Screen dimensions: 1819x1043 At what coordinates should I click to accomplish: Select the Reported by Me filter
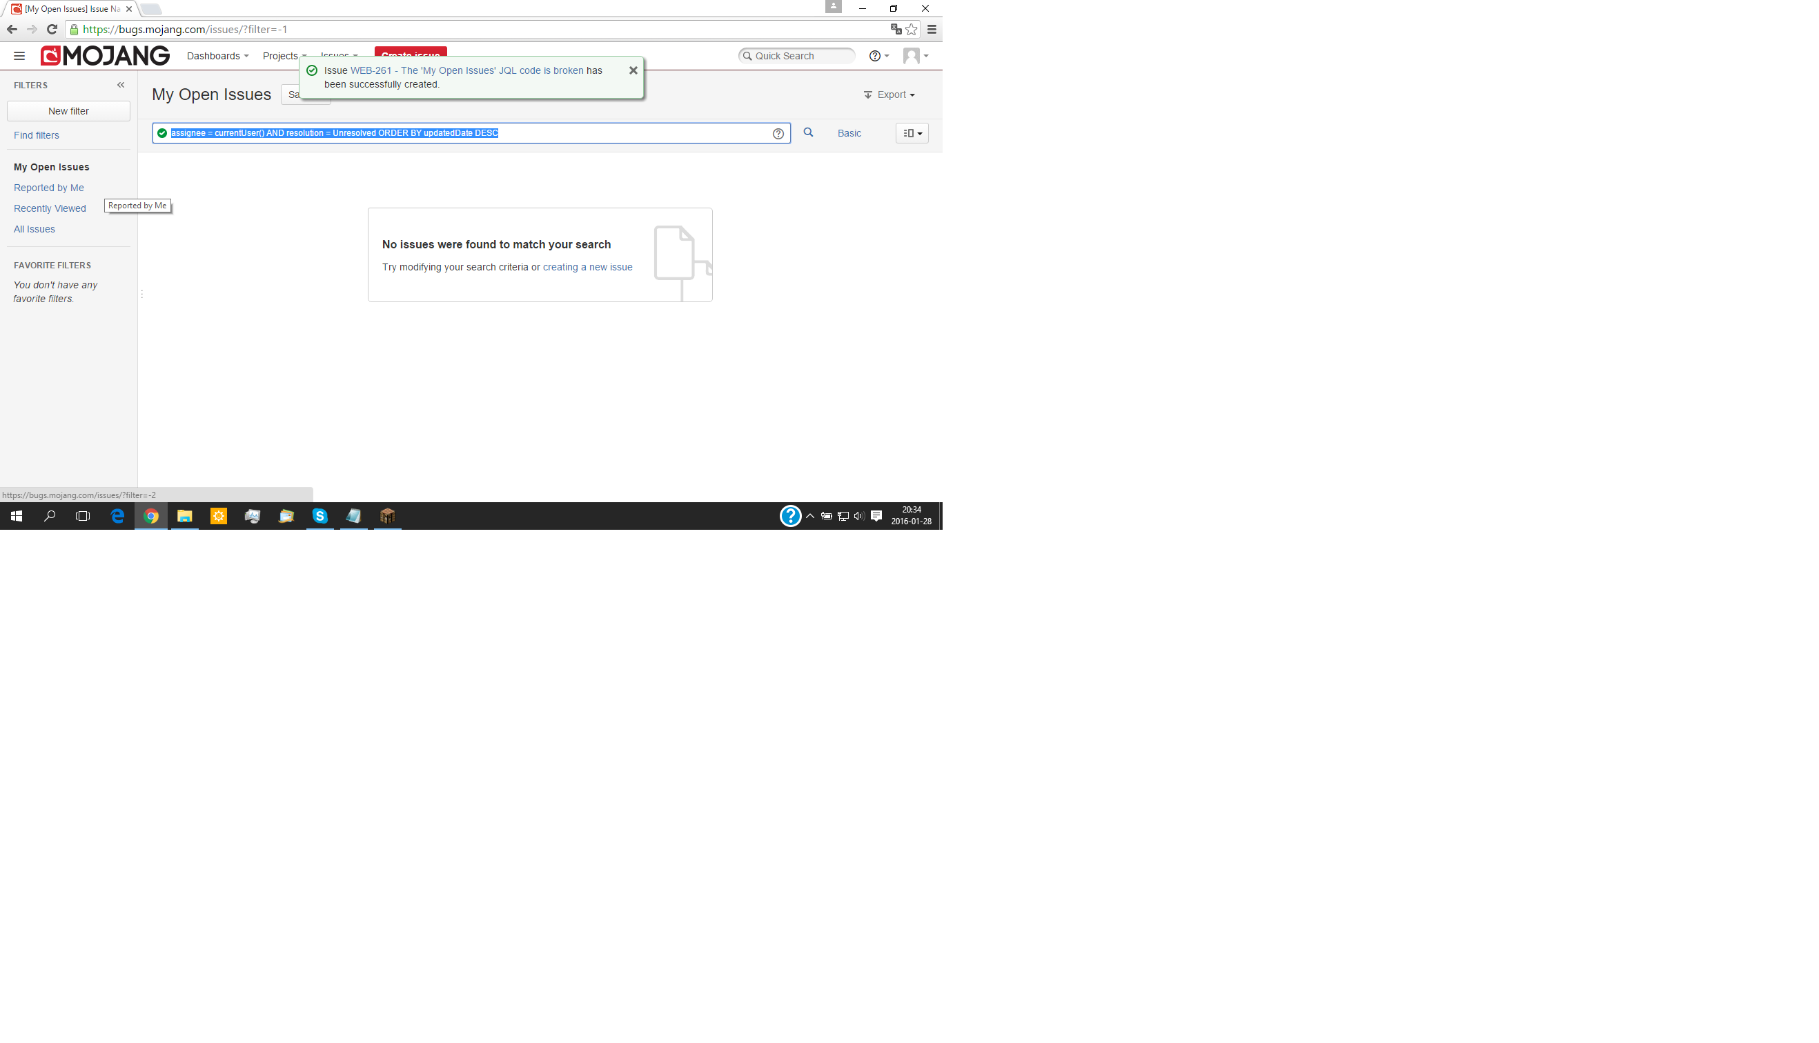coord(49,188)
